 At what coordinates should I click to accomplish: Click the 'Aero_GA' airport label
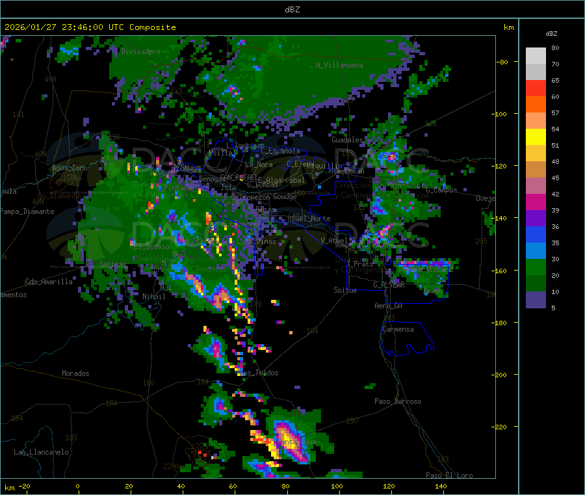pyautogui.click(x=389, y=306)
